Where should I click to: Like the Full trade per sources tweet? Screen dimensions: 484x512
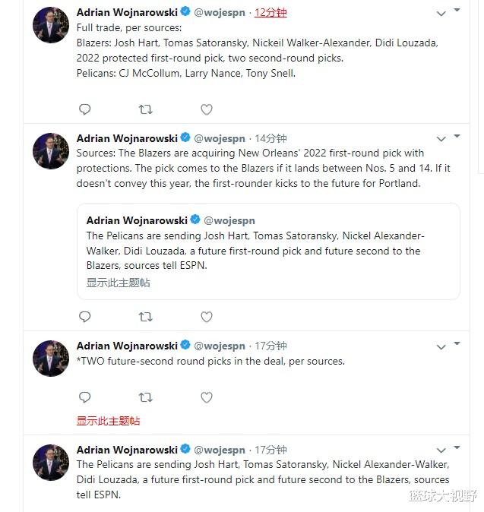coord(207,109)
